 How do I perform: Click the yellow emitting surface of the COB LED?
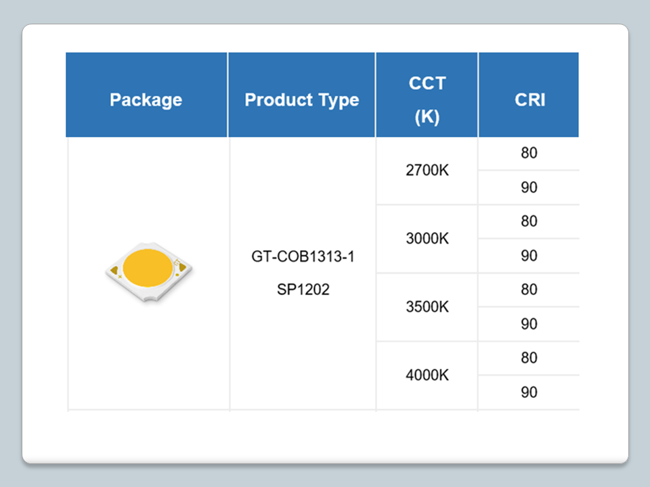(148, 266)
